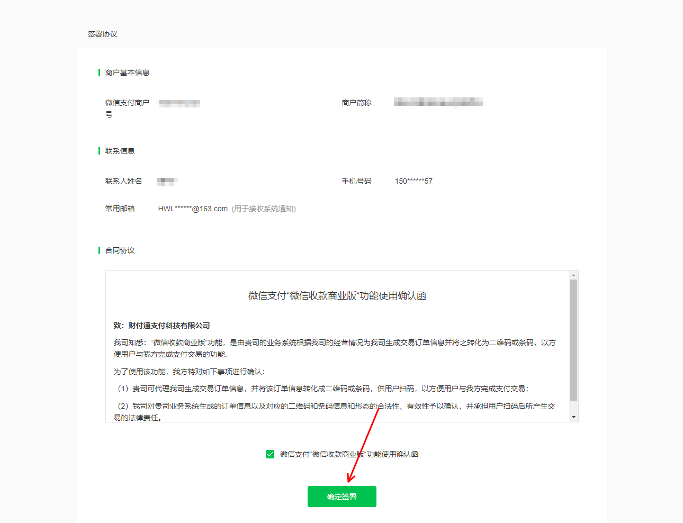Click the contract box vertical scrollbar thumb

click(x=573, y=340)
